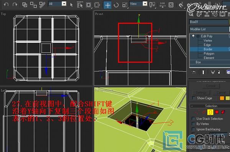
Task: Select Element sub-object level in stack
Action: point(209,58)
